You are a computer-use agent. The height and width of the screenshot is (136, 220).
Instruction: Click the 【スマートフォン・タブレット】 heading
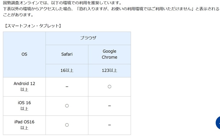(x=33, y=26)
